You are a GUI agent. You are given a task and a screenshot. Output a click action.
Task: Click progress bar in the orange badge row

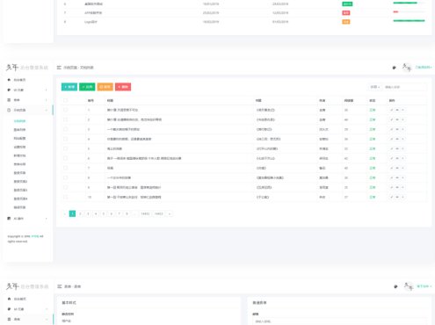tap(410, 21)
